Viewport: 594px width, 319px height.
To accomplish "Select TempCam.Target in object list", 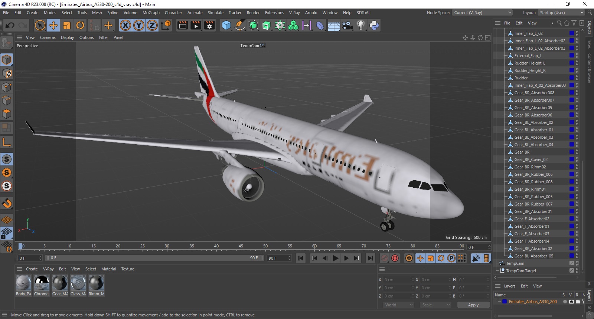I will point(521,271).
